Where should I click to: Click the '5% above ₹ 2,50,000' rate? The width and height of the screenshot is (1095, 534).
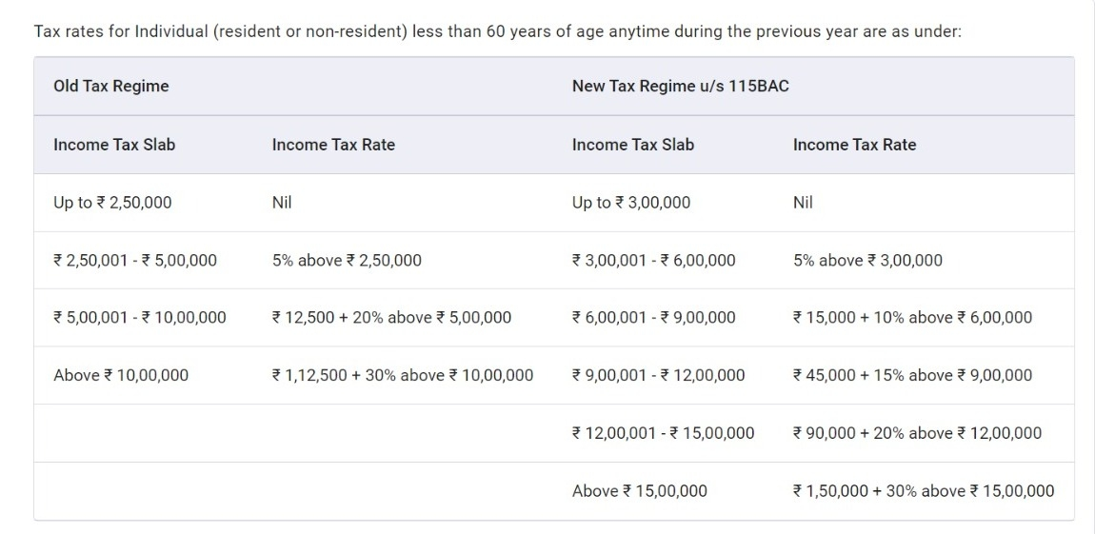pyautogui.click(x=348, y=261)
